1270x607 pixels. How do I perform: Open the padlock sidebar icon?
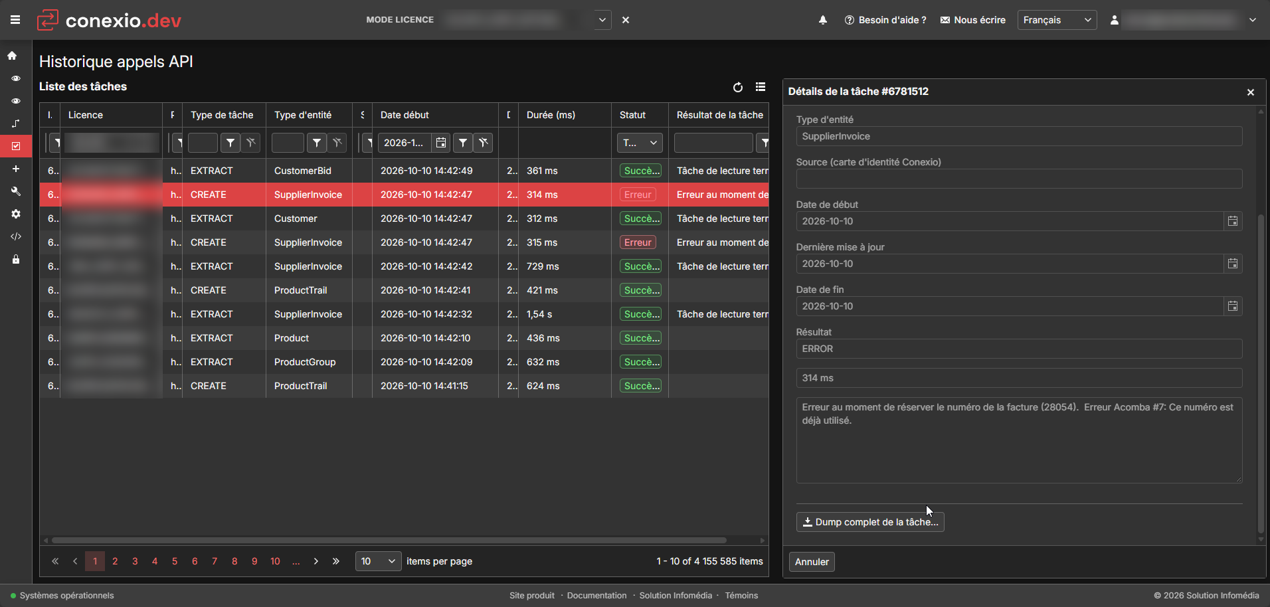(16, 259)
